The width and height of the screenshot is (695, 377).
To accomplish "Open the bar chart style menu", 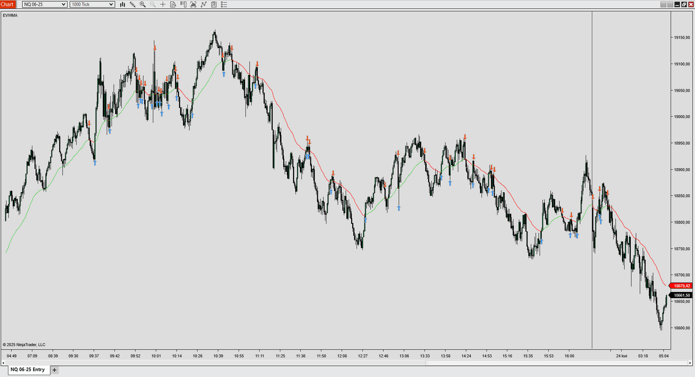I will pos(123,4).
